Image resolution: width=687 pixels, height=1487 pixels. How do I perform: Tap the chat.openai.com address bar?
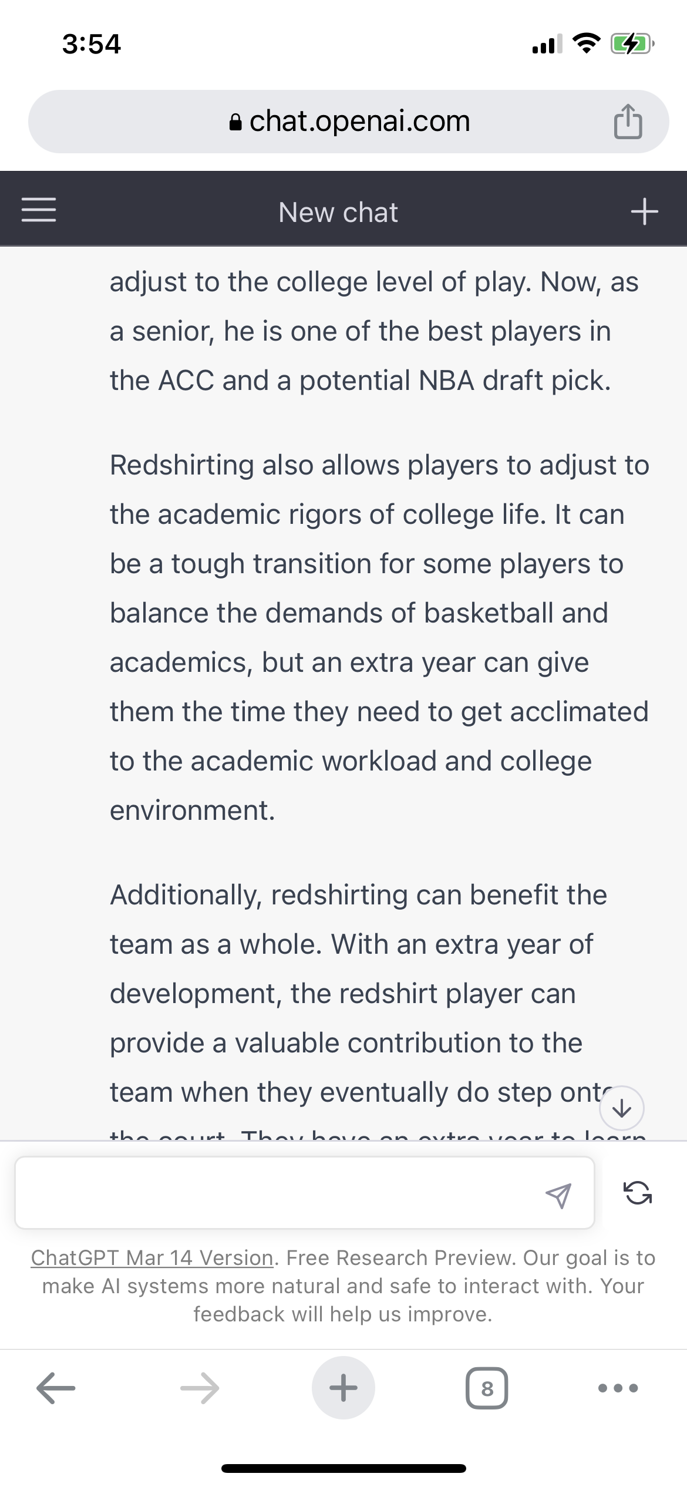349,122
